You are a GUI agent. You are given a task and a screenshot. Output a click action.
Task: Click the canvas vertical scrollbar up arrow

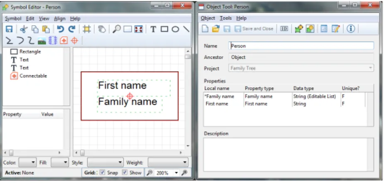point(188,51)
